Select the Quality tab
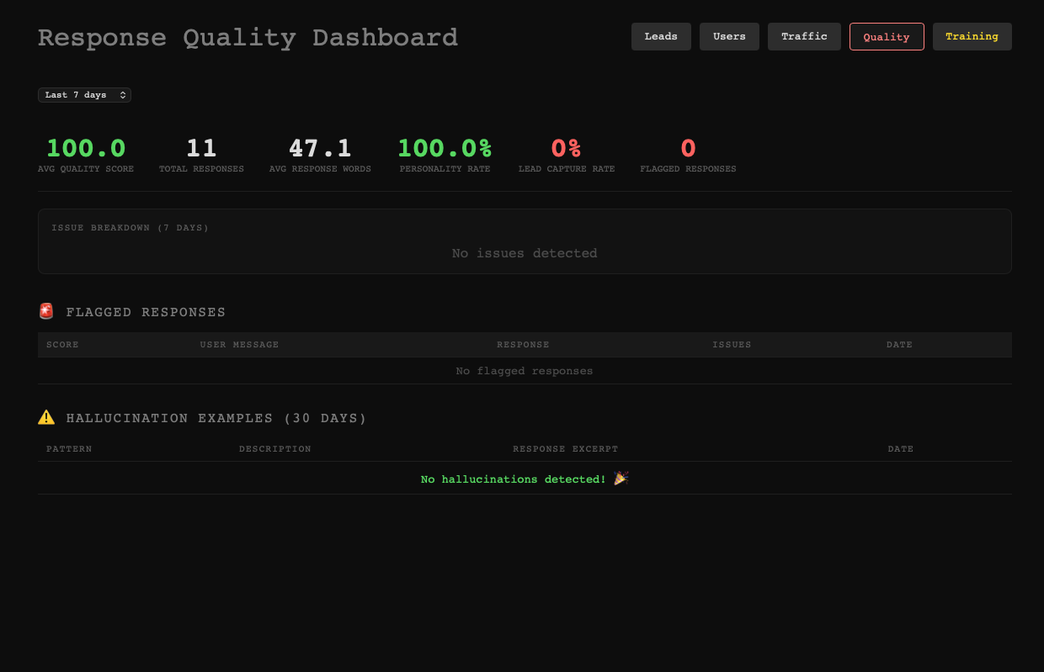 (887, 36)
